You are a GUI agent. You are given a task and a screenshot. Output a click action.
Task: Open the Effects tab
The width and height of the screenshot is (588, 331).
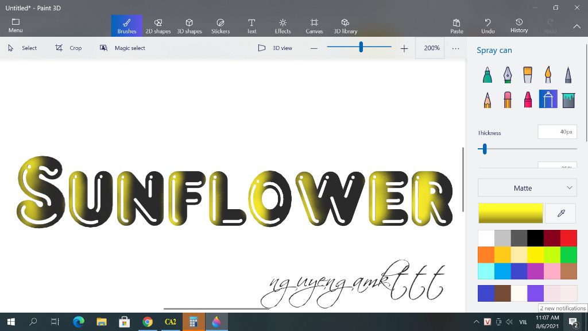coord(283,26)
